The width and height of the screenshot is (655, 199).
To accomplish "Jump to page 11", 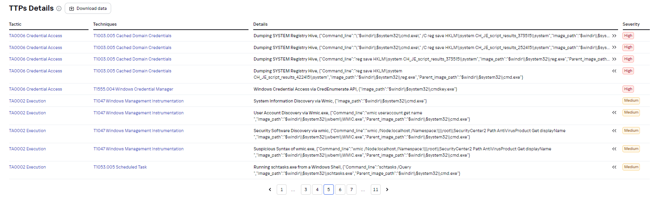I will click(x=376, y=190).
